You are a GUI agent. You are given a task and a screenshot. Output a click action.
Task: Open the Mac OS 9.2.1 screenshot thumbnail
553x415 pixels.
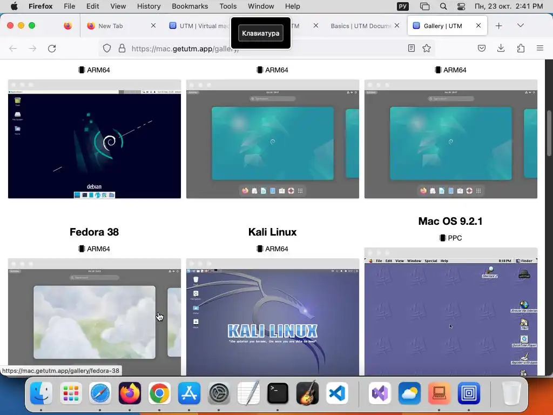pos(451,312)
